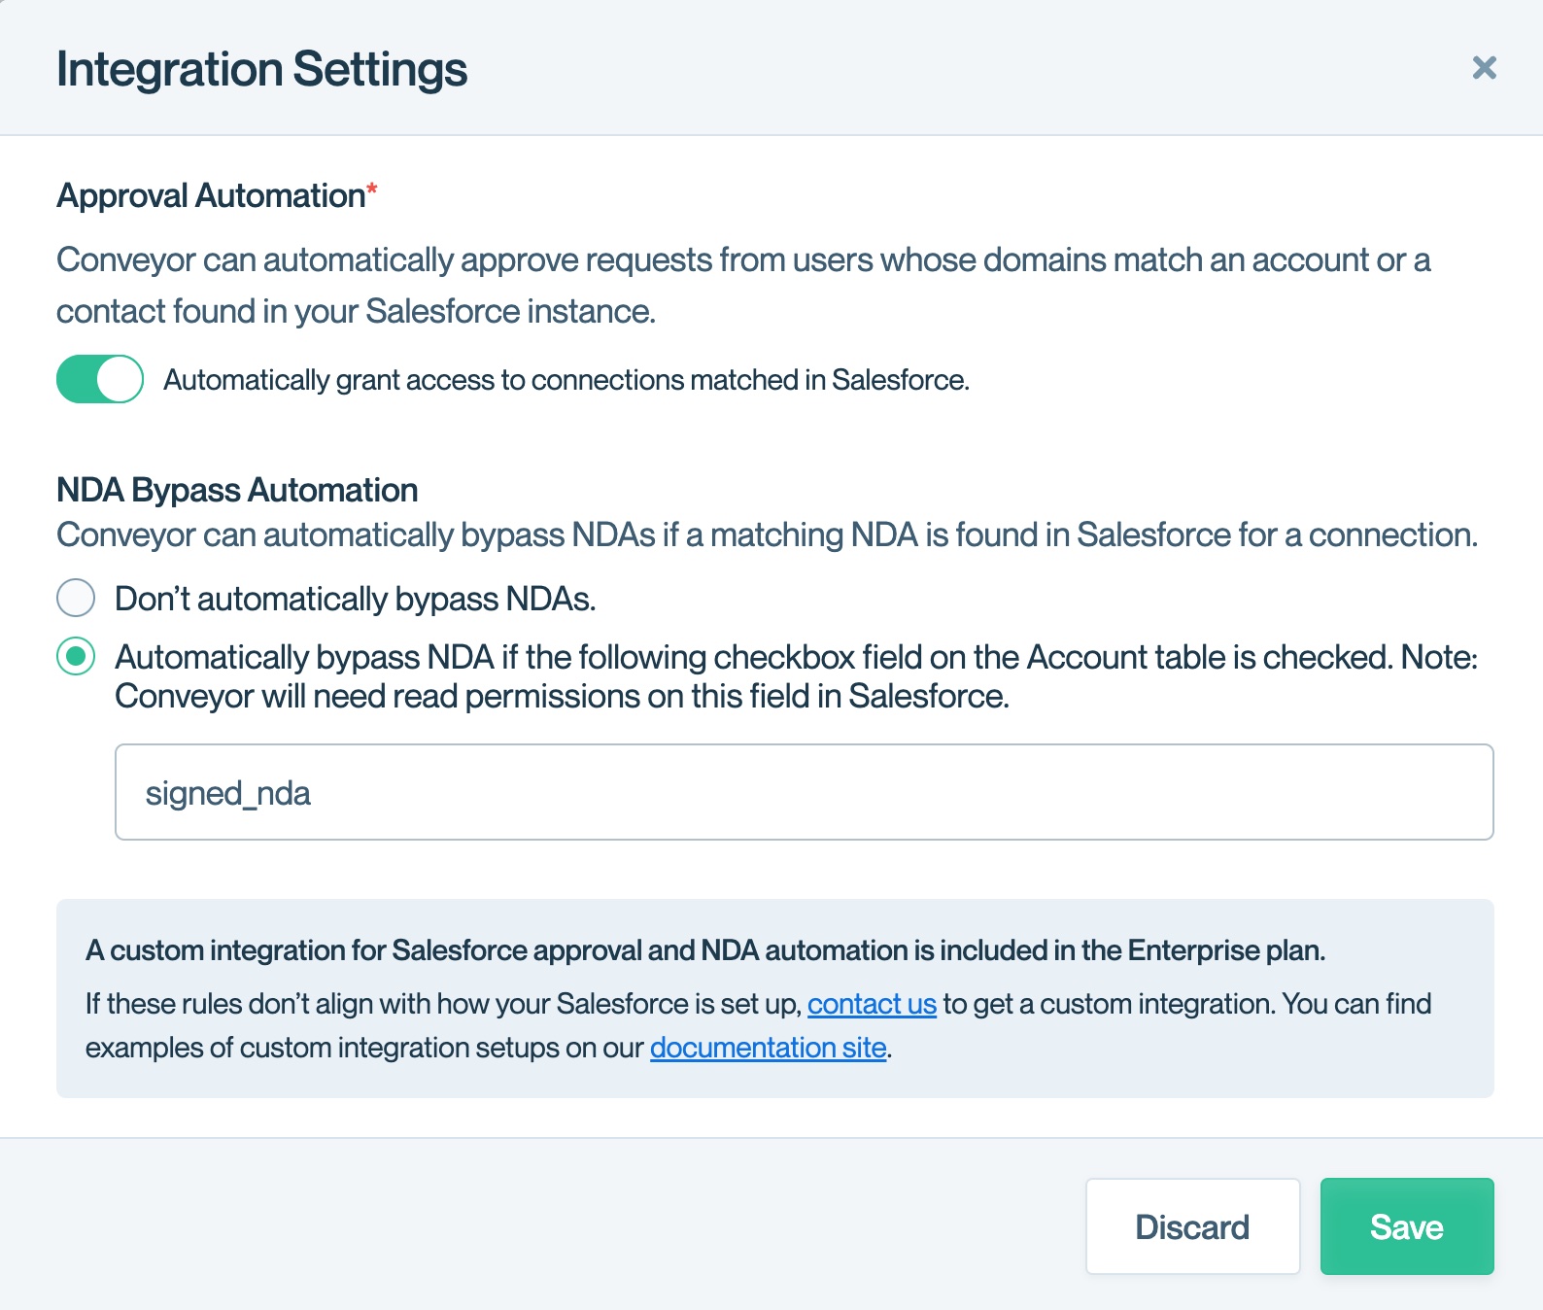Click the "Approval Automation" section heading
This screenshot has height=1310, width=1543.
(210, 195)
